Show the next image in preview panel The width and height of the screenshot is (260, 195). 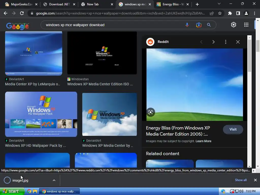(x=213, y=42)
